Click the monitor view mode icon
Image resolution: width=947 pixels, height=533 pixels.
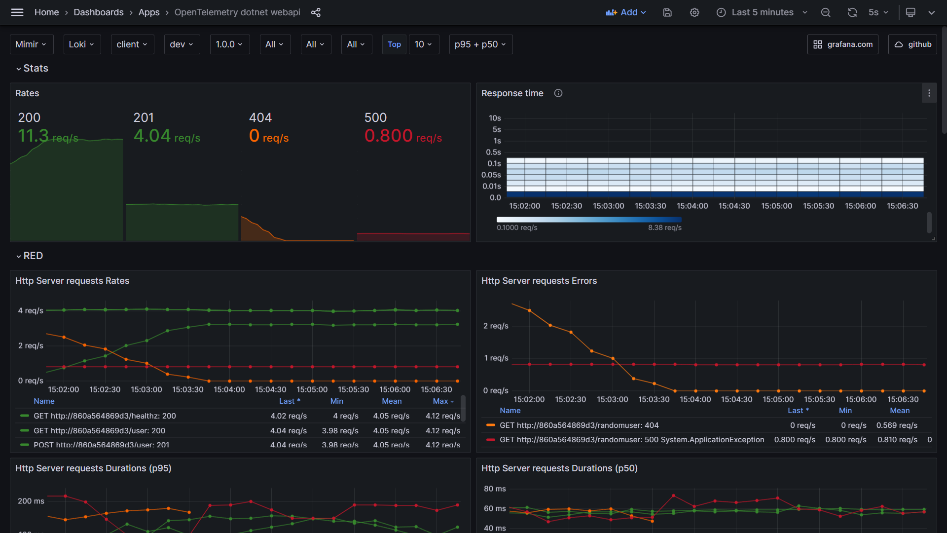point(911,12)
